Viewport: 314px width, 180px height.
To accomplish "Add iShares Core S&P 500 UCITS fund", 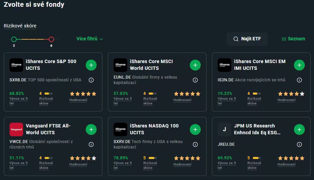I will [x=91, y=65].
